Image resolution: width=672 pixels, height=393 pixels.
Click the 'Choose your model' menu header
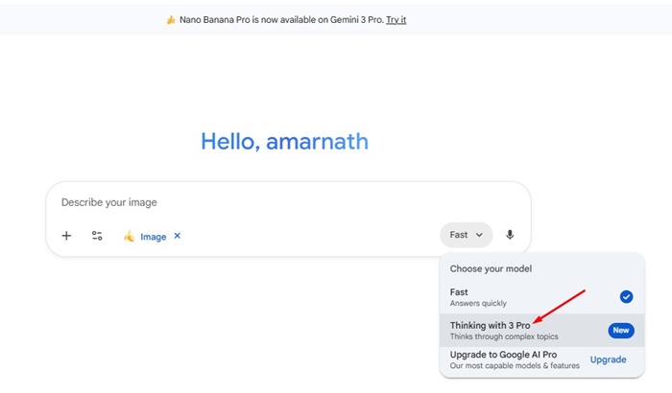pyautogui.click(x=491, y=269)
